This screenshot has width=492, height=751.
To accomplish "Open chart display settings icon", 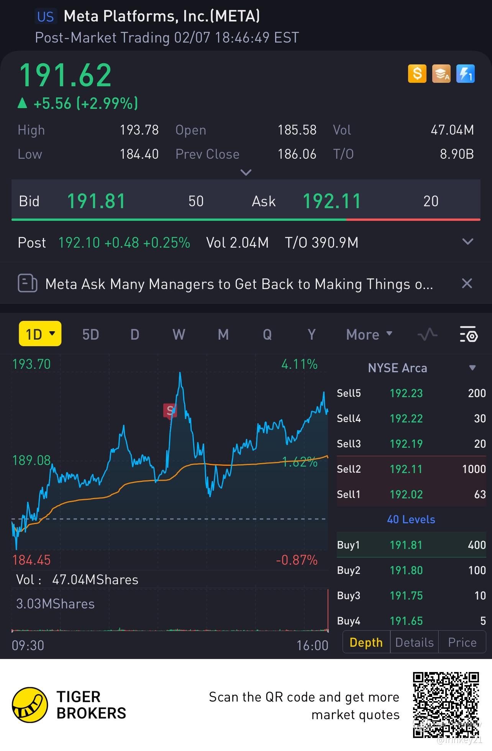I will (x=468, y=334).
